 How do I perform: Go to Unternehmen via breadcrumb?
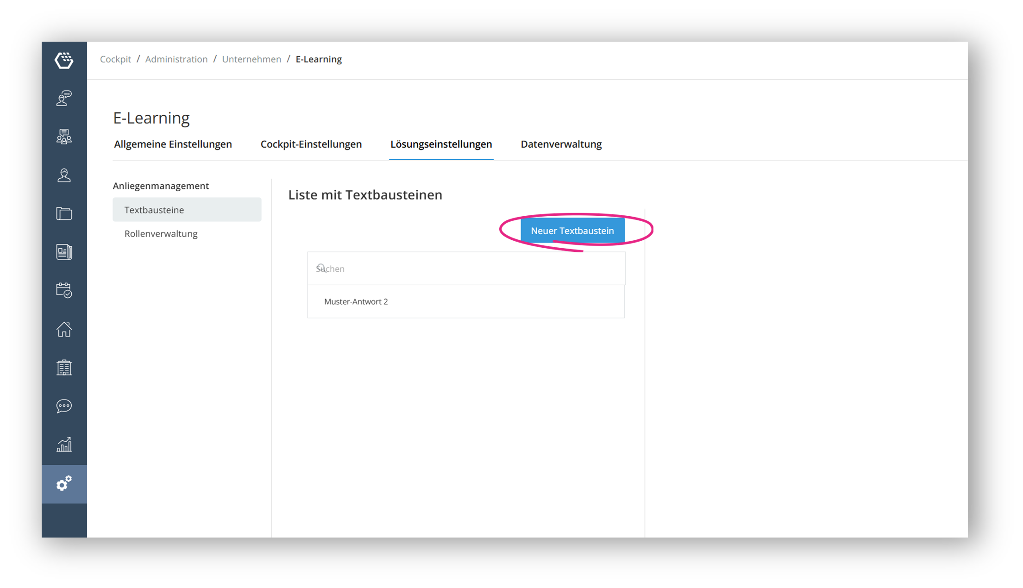pyautogui.click(x=251, y=59)
